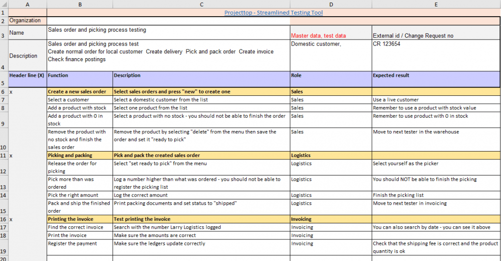Click the 'Domestic customer,' cell
Image resolution: width=501 pixels, height=261 pixels.
click(x=331, y=56)
